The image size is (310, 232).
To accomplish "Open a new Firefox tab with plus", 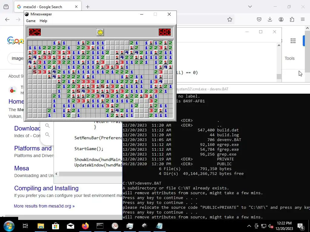I will coord(87,7).
